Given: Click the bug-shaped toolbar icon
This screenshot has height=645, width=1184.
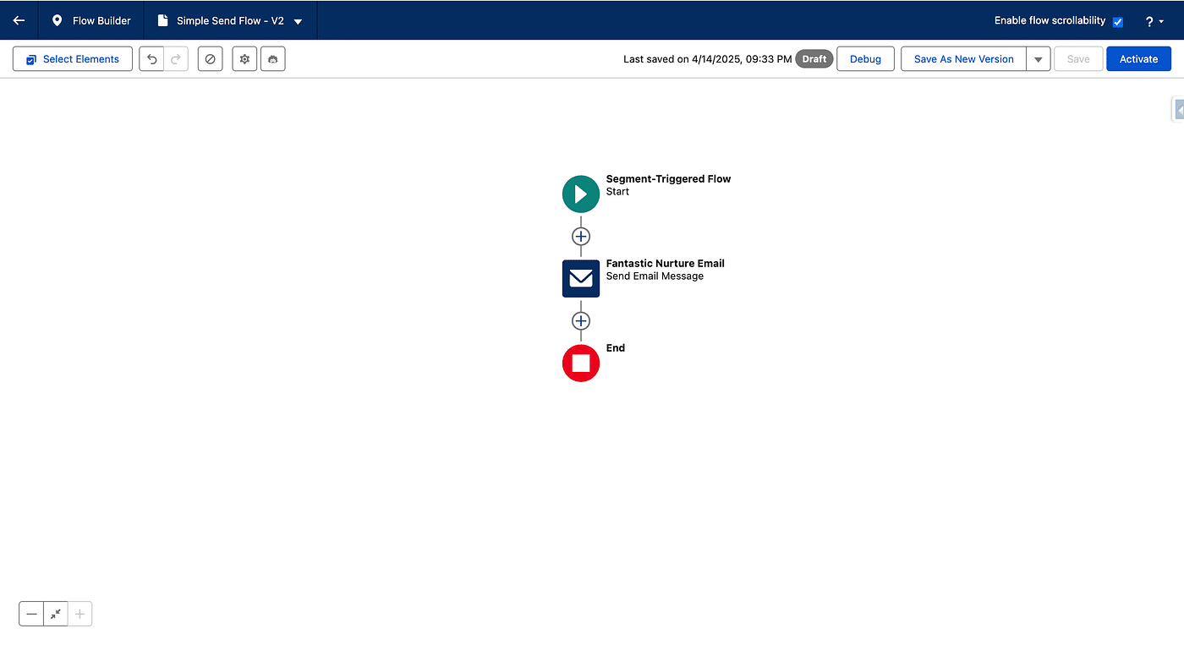Looking at the screenshot, I should click(x=273, y=59).
